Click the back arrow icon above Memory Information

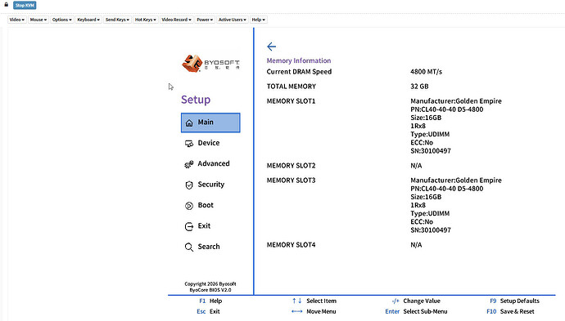coord(271,47)
